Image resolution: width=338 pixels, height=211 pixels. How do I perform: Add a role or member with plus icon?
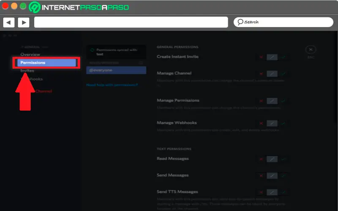pos(141,63)
